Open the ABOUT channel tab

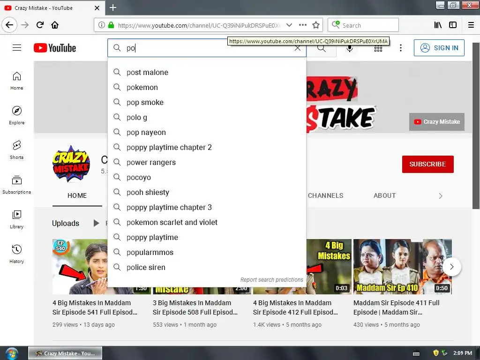(384, 195)
